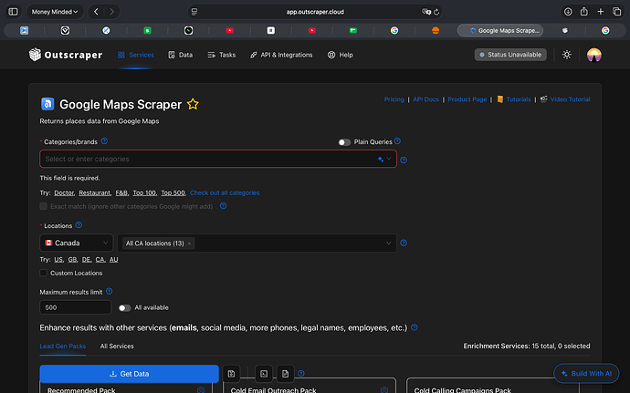Switch to the Lead Gen Packs tab
The height and width of the screenshot is (393, 630).
[63, 346]
